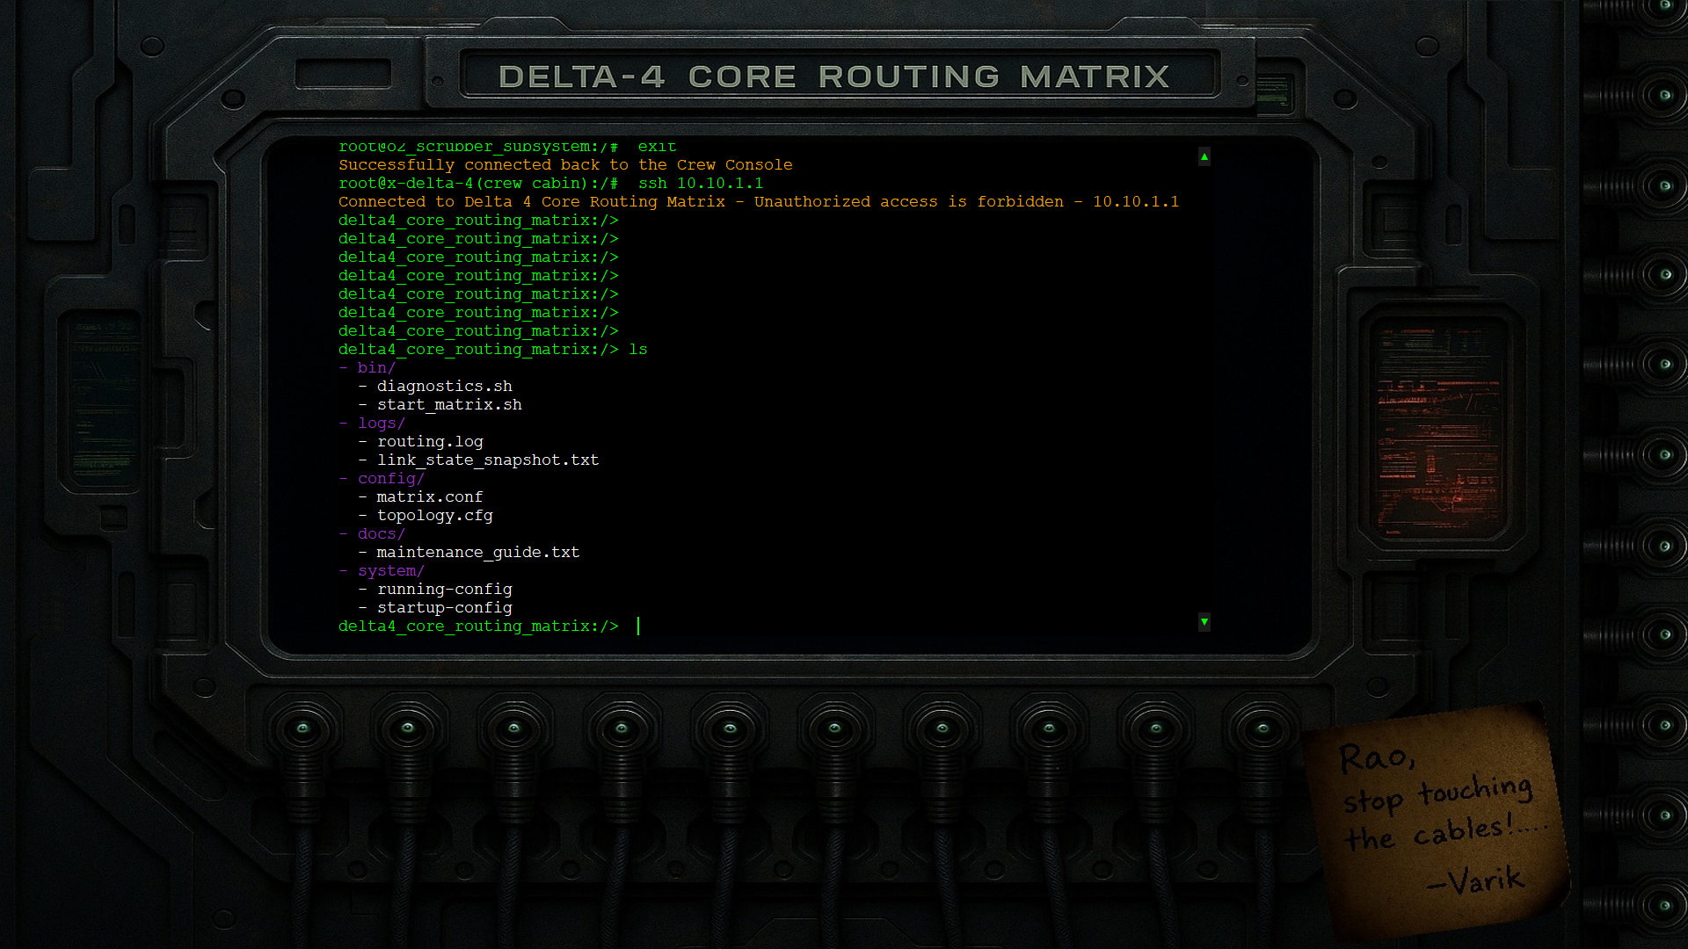
Task: Click the orange data panel on right
Action: pyautogui.click(x=1438, y=430)
